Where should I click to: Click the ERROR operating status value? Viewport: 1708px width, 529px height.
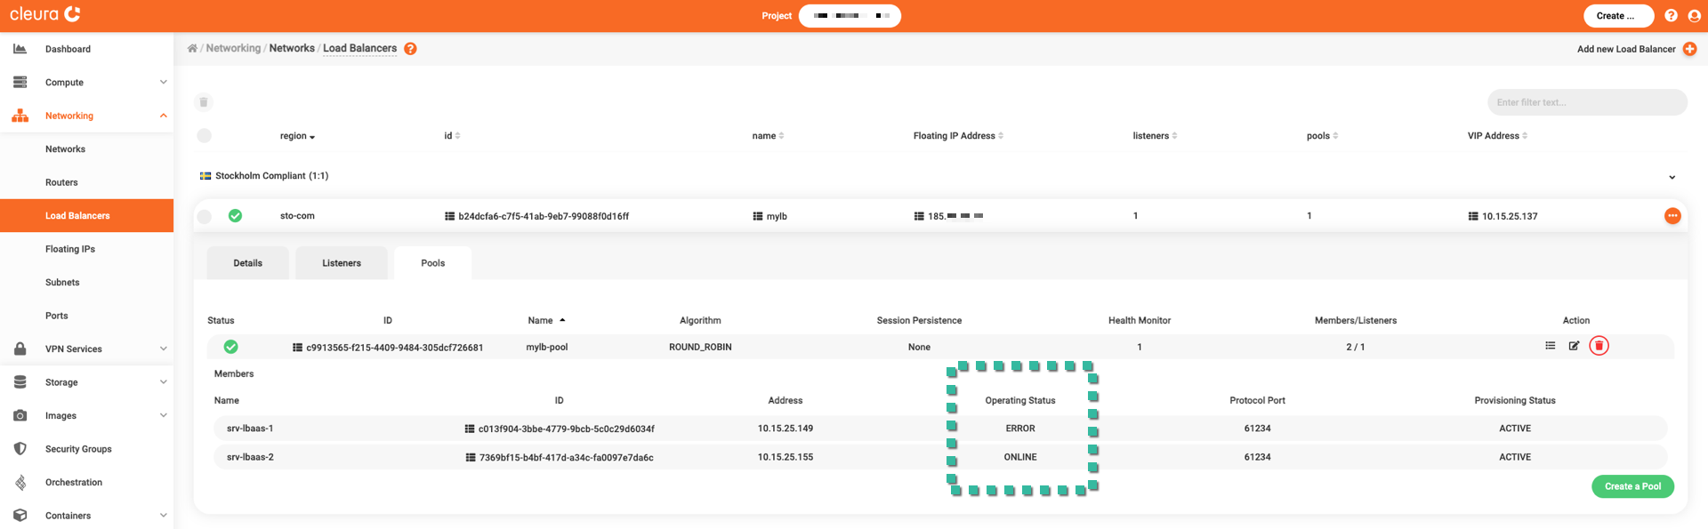(1020, 429)
